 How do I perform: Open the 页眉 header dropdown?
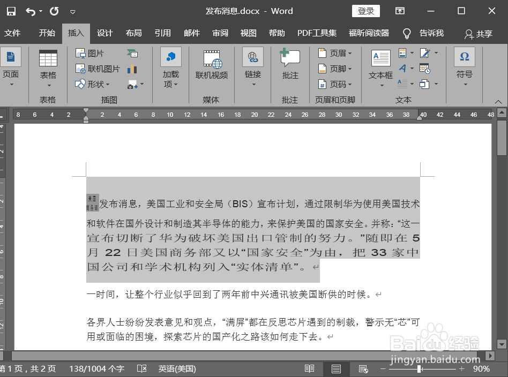[335, 53]
